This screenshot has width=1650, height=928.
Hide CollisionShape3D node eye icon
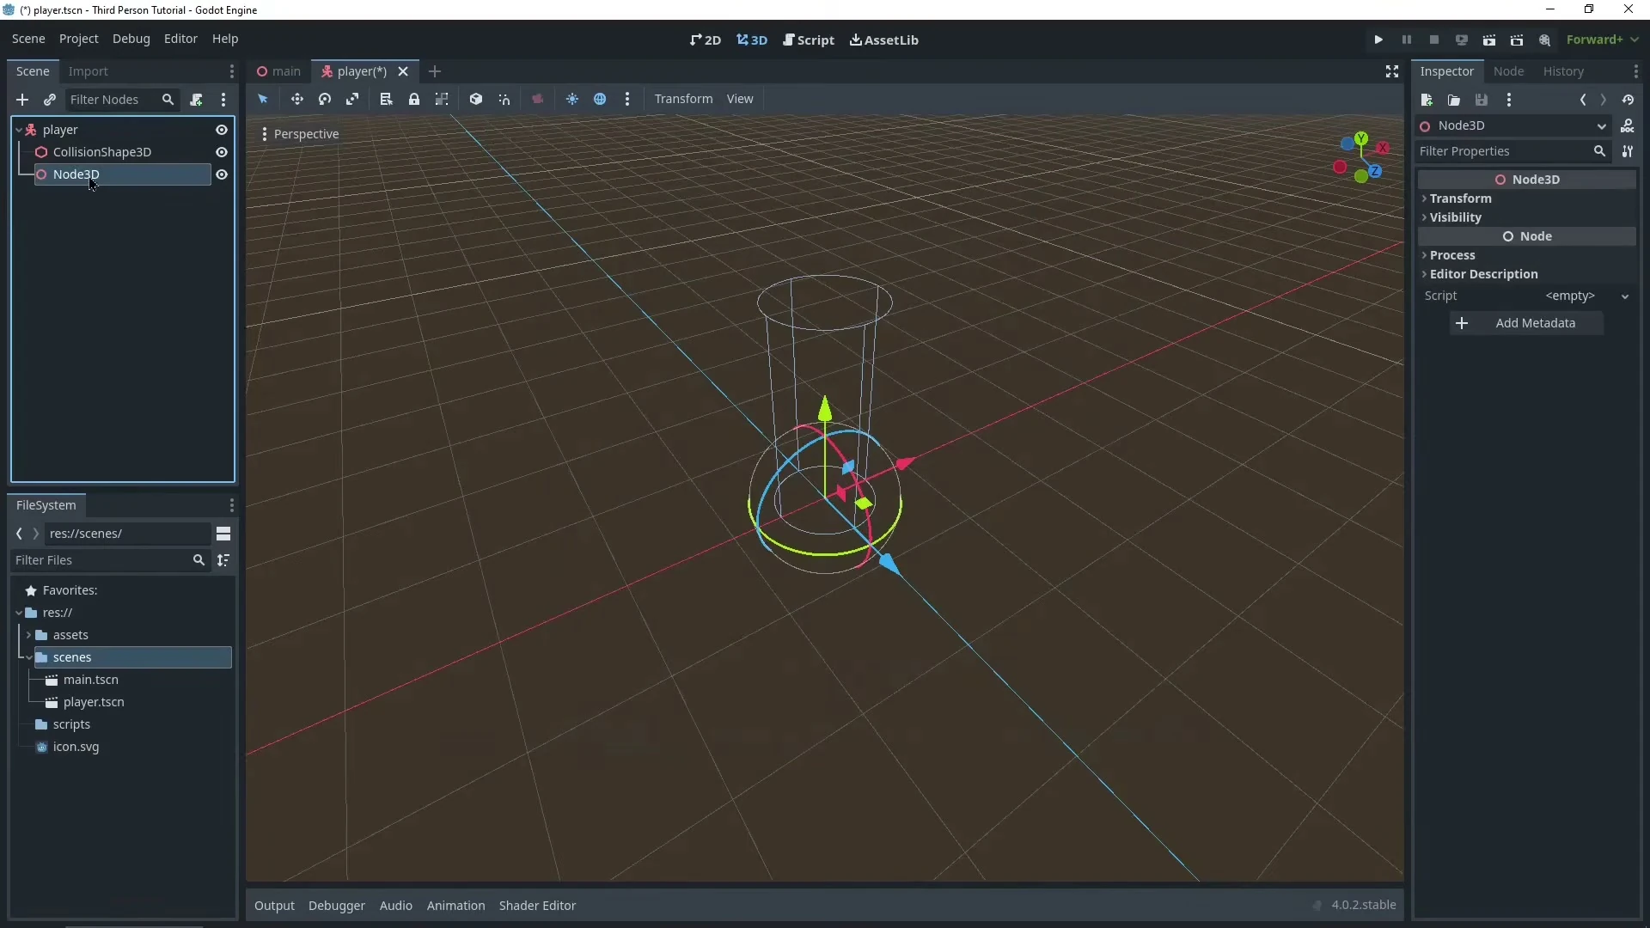(222, 152)
